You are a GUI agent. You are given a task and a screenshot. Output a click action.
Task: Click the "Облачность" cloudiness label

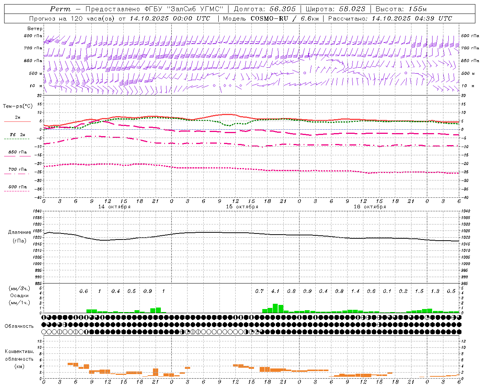[x=19, y=326]
